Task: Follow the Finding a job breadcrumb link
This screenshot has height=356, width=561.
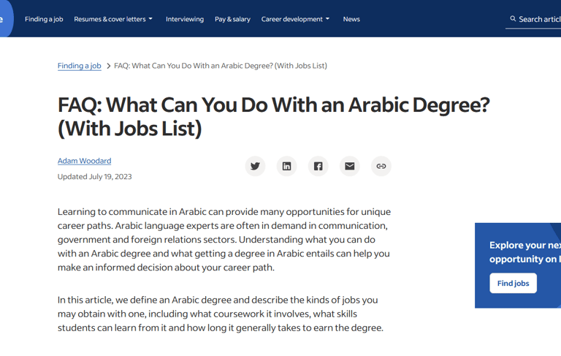Action: [x=79, y=66]
